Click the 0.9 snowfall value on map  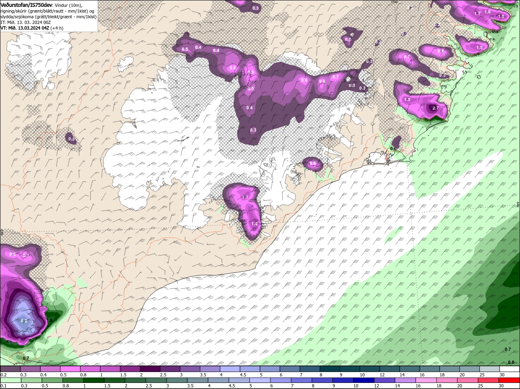coord(251,72)
